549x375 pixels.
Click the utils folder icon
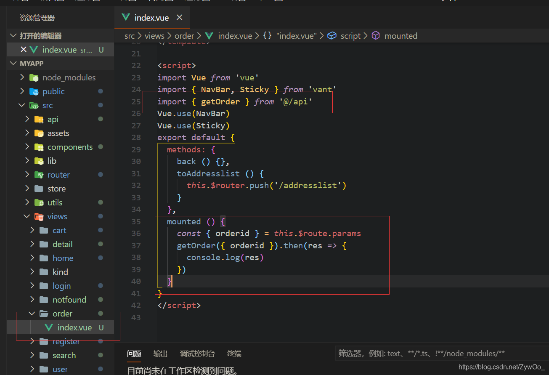39,202
